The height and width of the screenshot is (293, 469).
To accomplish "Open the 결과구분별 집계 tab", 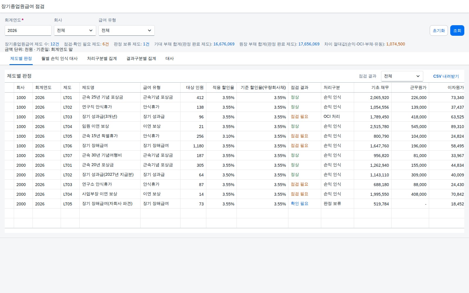I will pyautogui.click(x=141, y=59).
